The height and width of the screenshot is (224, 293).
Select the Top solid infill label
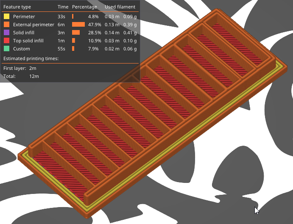coord(28,41)
